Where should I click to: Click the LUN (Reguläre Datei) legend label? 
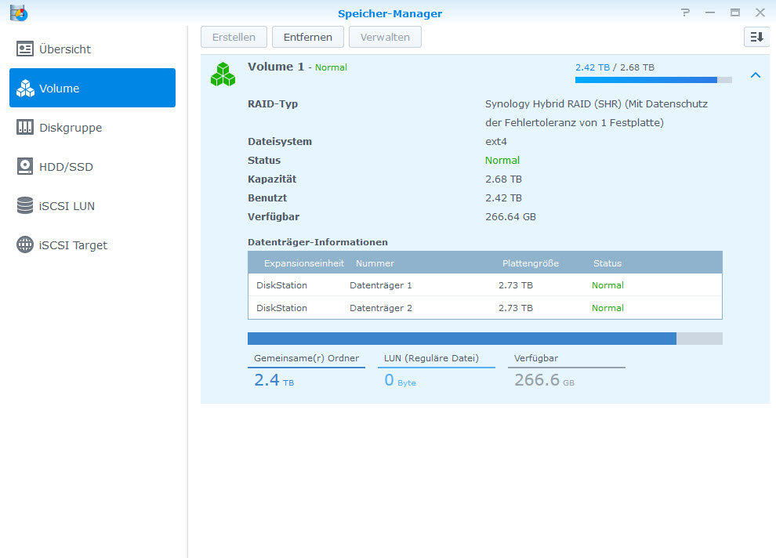(x=432, y=358)
